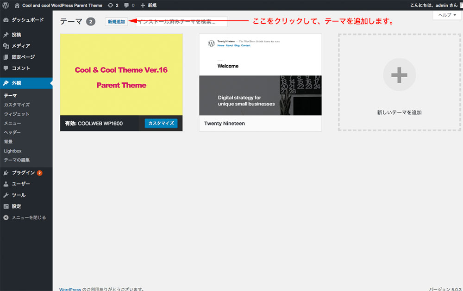Select Lightbox submenu item

click(13, 151)
